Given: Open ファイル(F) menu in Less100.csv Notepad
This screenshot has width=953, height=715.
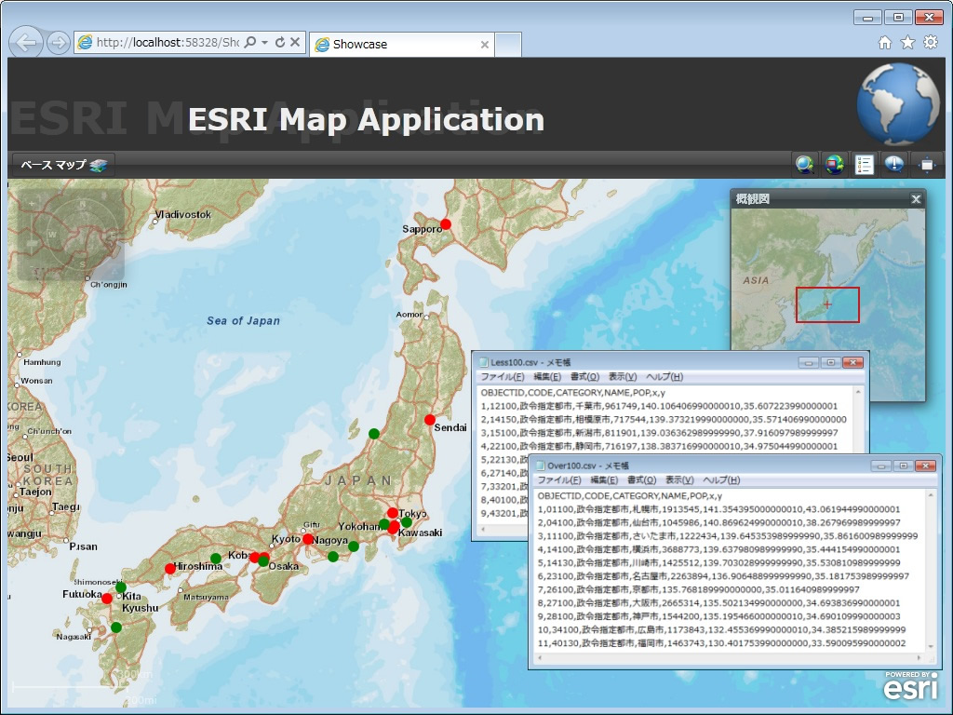Looking at the screenshot, I should point(502,377).
